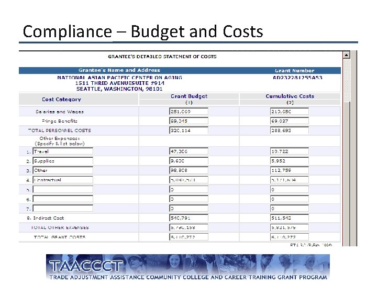Viewport: 377px width, 283px height.
Task: Click the row 3 Other Cumulative Costs field
Action: (x=290, y=170)
